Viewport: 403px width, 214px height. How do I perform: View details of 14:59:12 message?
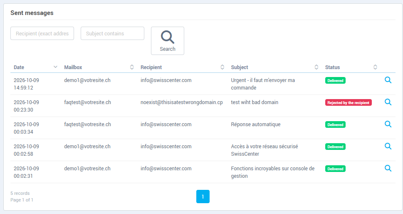pyautogui.click(x=388, y=80)
